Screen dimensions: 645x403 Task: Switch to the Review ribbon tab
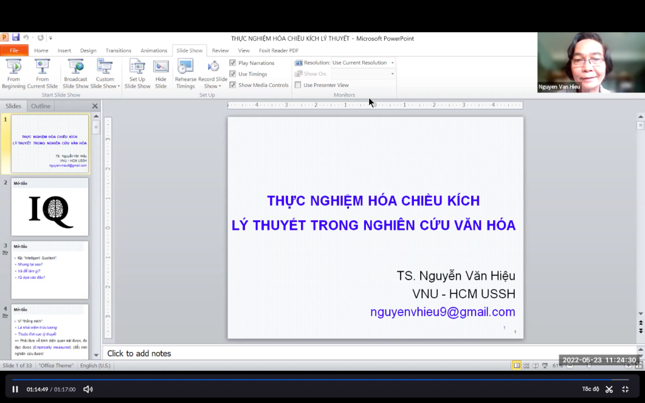(220, 50)
